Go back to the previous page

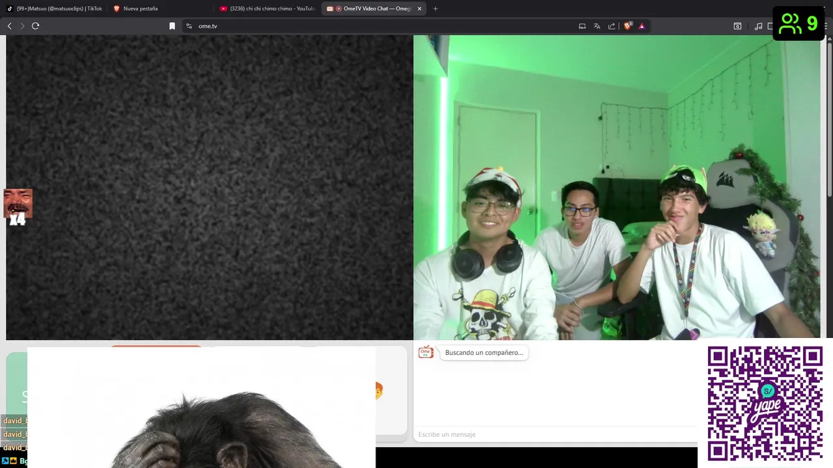click(x=9, y=26)
